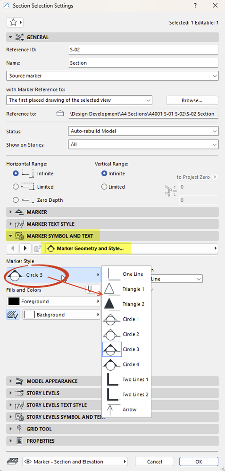
Task: Choose Two Lines 2 menu entry
Action: click(x=126, y=395)
